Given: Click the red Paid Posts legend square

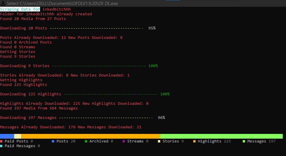Looking at the screenshot, I should [x=1, y=141].
